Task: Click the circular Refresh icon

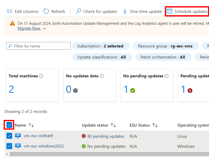Action: (46, 11)
